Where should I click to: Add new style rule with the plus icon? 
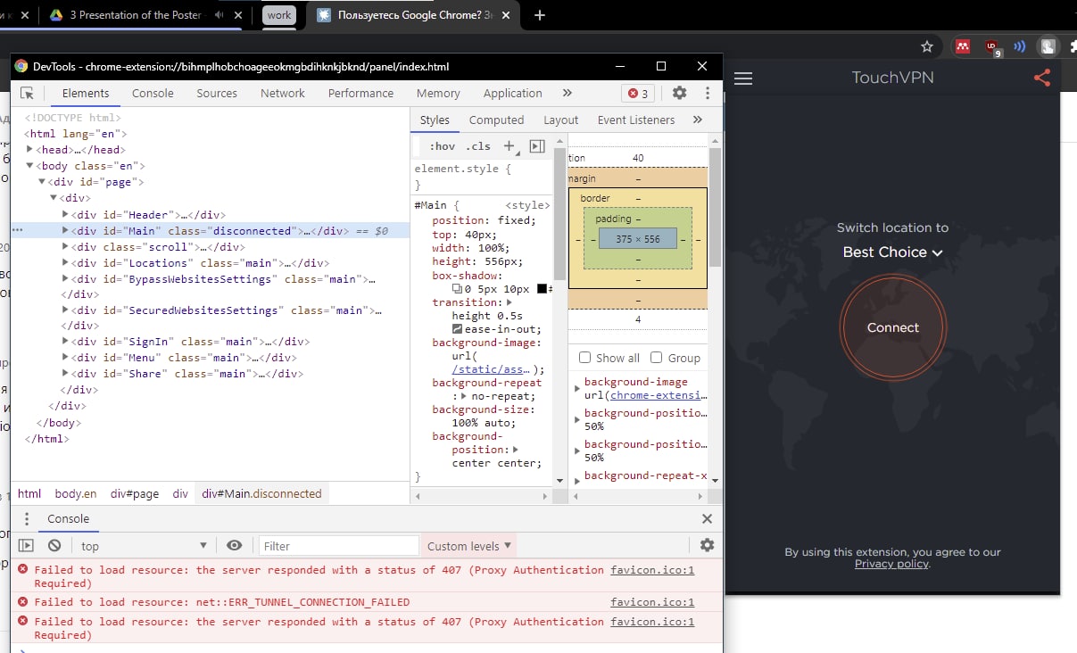tap(509, 146)
